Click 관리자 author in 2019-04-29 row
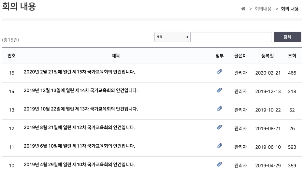The width and height of the screenshot is (305, 175). point(240,166)
